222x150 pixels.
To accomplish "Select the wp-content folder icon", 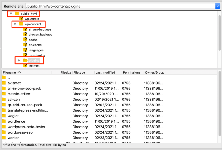I will [x=21, y=24].
